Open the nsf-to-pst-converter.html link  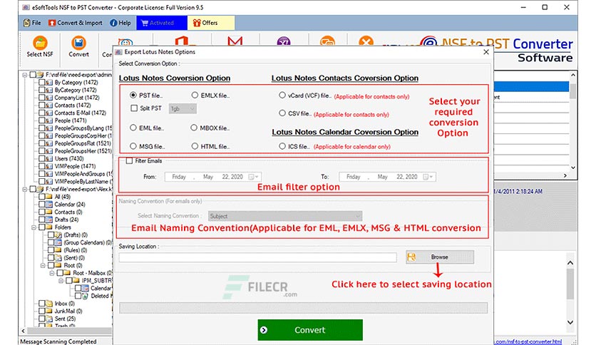point(529,341)
